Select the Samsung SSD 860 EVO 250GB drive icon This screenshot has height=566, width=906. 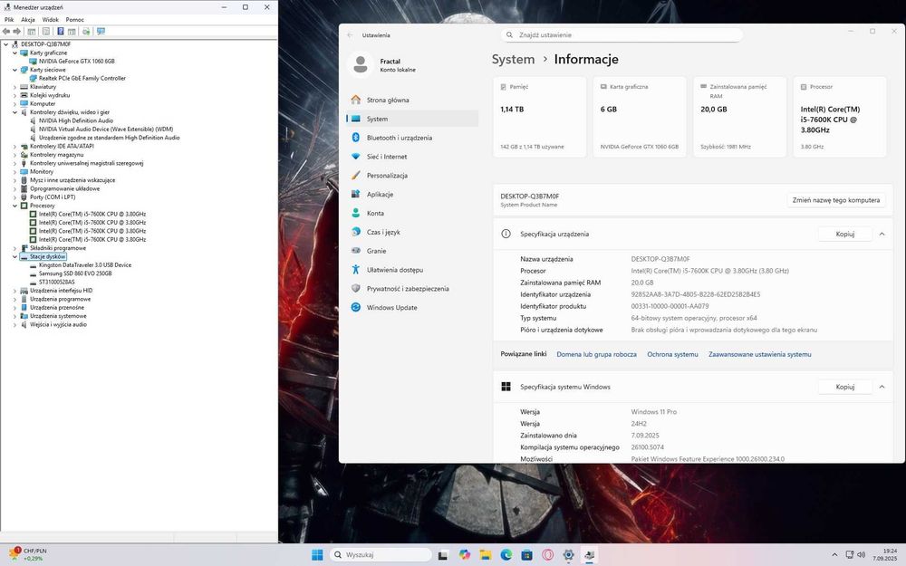[33, 273]
